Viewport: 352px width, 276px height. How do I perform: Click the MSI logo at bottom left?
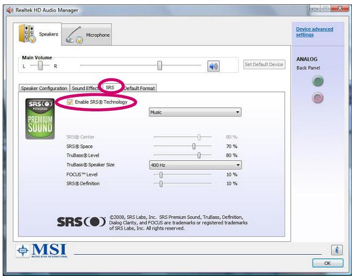coord(42,250)
